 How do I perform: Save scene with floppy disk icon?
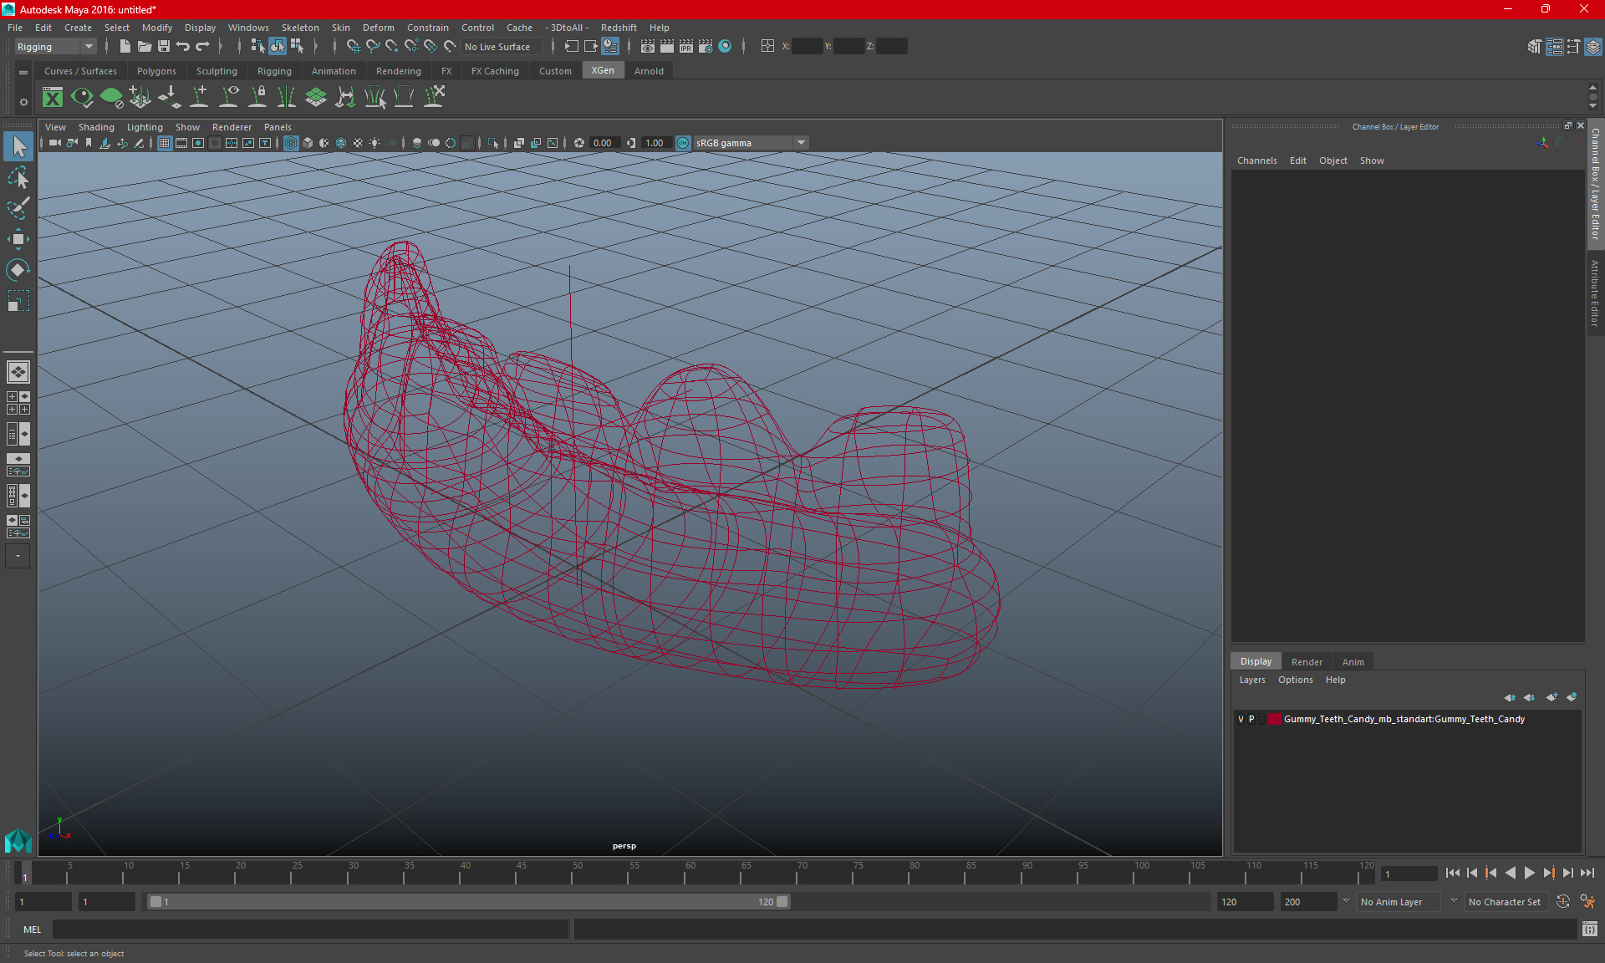[164, 47]
